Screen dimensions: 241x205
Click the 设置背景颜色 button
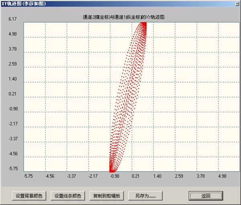point(30,196)
